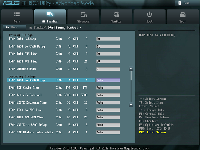
Task: Click the vertical scrollbar track
Action: (131, 87)
